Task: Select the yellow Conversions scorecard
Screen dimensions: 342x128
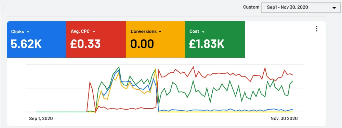Action: (155, 39)
